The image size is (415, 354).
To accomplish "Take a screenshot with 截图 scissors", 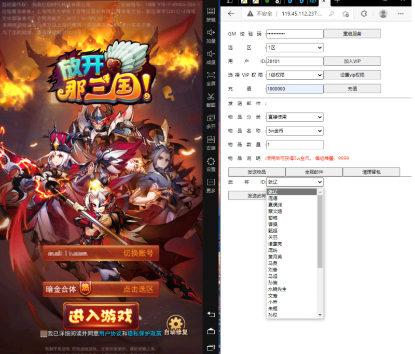I will [x=211, y=100].
